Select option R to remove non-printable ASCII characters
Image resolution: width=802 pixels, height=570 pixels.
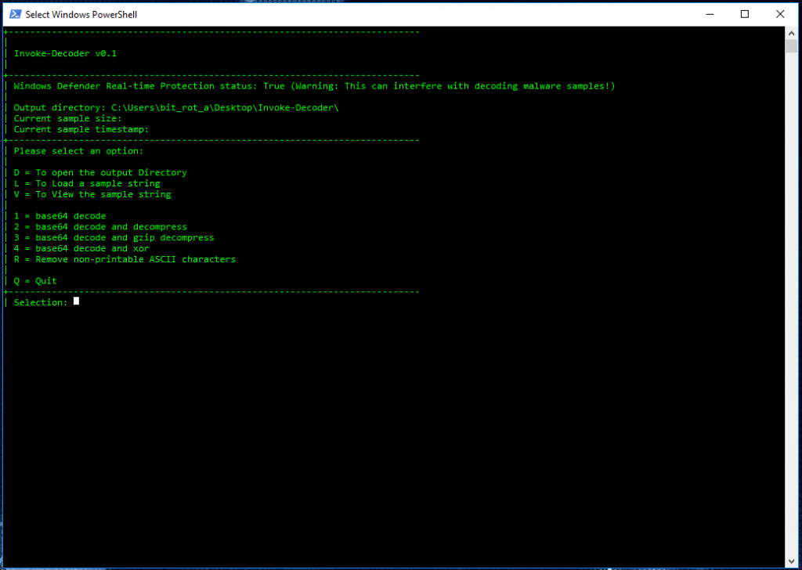tap(125, 259)
